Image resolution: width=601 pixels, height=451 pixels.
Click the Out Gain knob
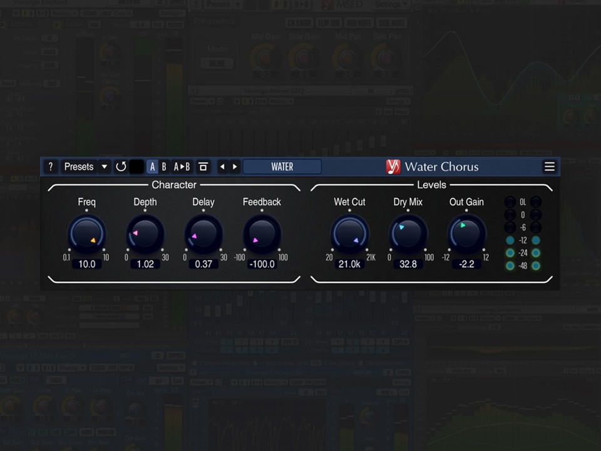point(466,234)
